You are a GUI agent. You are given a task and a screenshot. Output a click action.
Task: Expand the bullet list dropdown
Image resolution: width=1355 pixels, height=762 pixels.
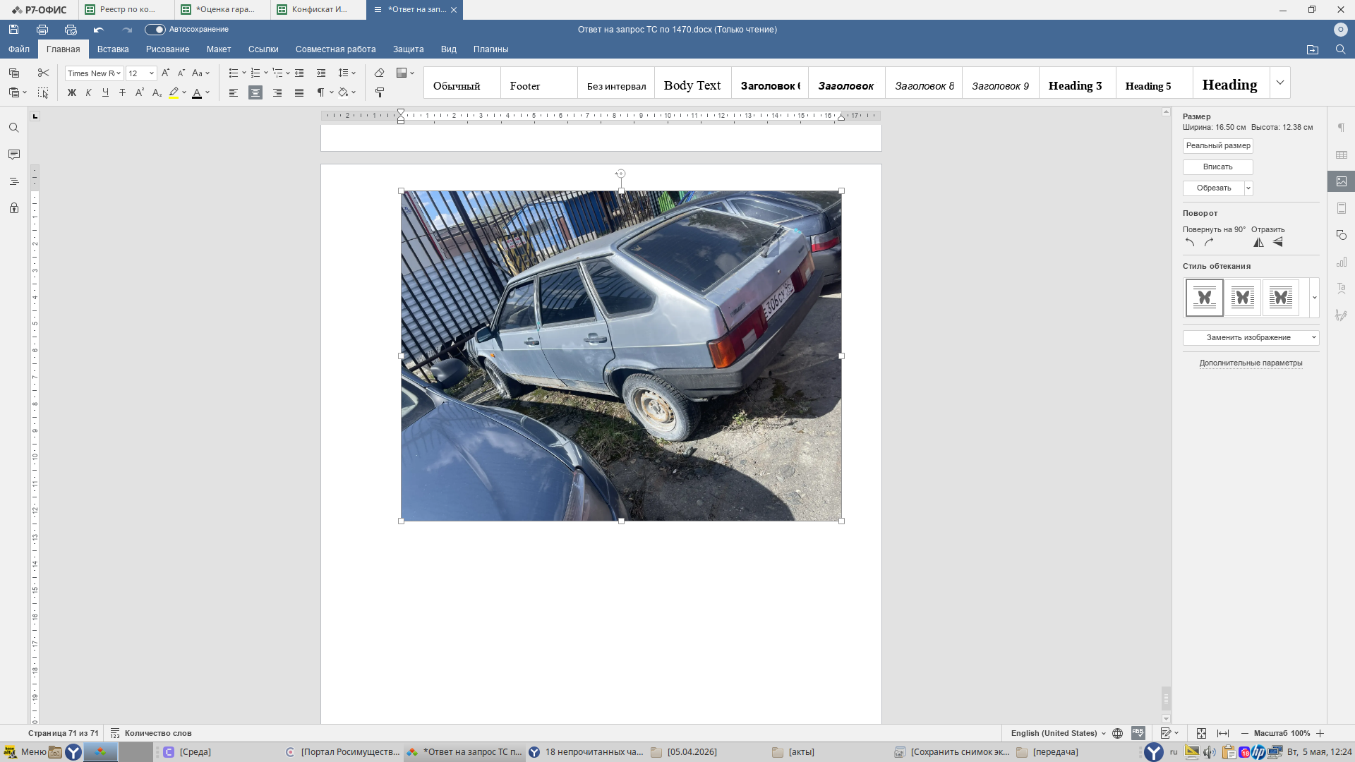[244, 73]
